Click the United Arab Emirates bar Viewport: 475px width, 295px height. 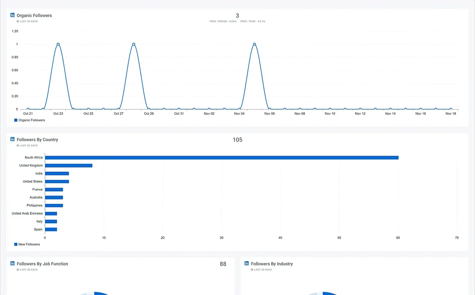tap(51, 213)
